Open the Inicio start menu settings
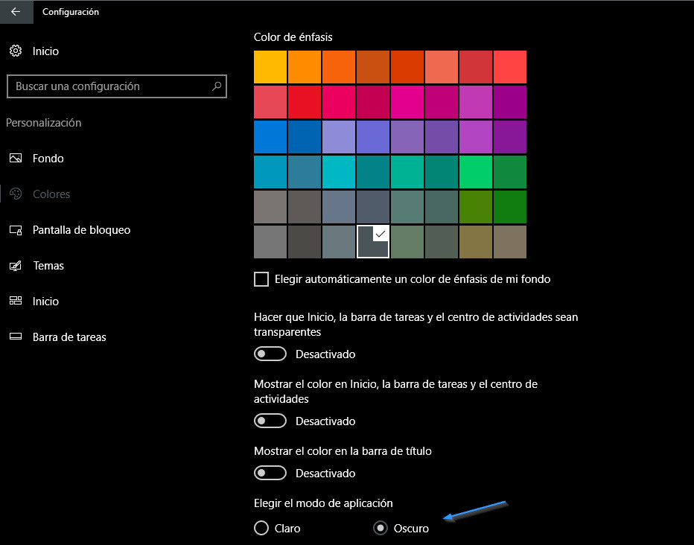Viewport: 694px width, 545px height. (45, 302)
